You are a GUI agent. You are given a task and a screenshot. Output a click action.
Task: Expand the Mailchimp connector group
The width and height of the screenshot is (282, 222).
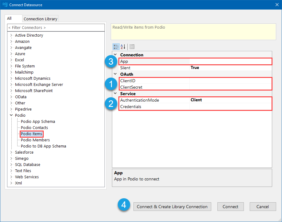click(11, 72)
